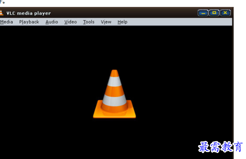Minimize the VLC media player window

[203, 13]
